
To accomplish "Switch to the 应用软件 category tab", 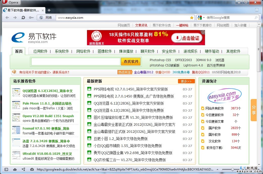I will click(40, 51).
